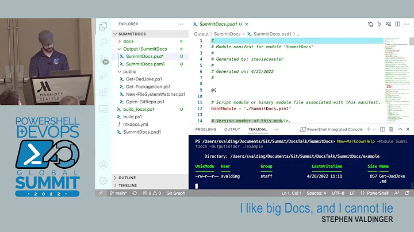The width and height of the screenshot is (414, 232).
Task: Synchronize changes in status bar
Action: 135,194
